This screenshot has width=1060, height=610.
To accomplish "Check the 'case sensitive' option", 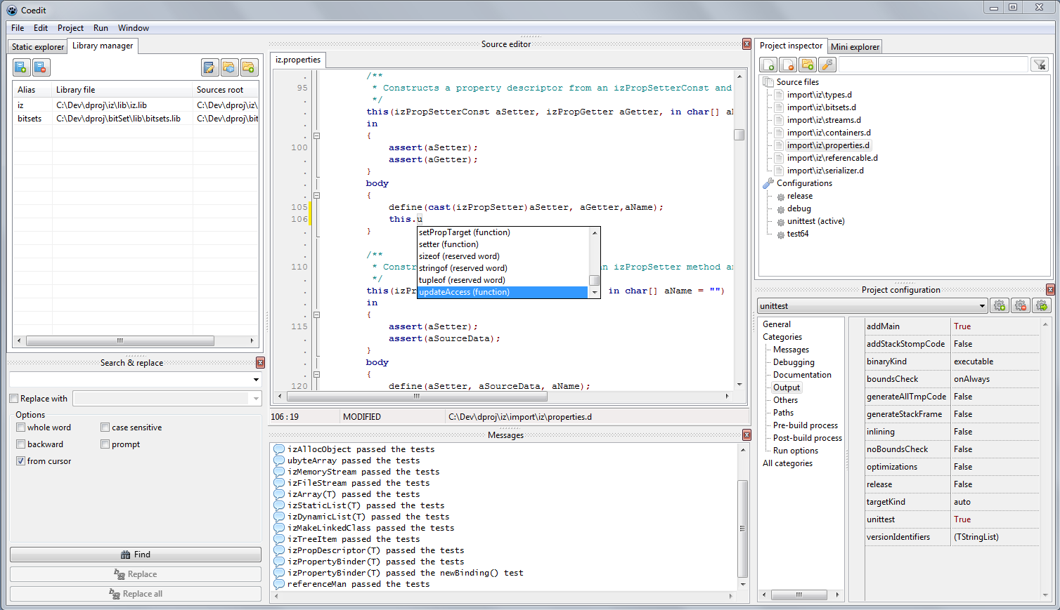I will (x=105, y=427).
